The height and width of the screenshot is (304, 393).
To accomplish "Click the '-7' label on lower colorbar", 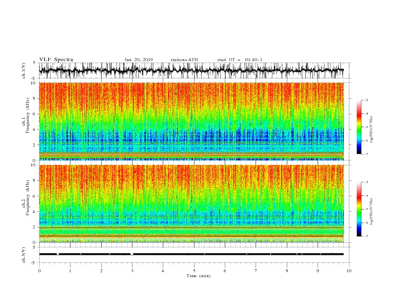I will pos(366,236).
